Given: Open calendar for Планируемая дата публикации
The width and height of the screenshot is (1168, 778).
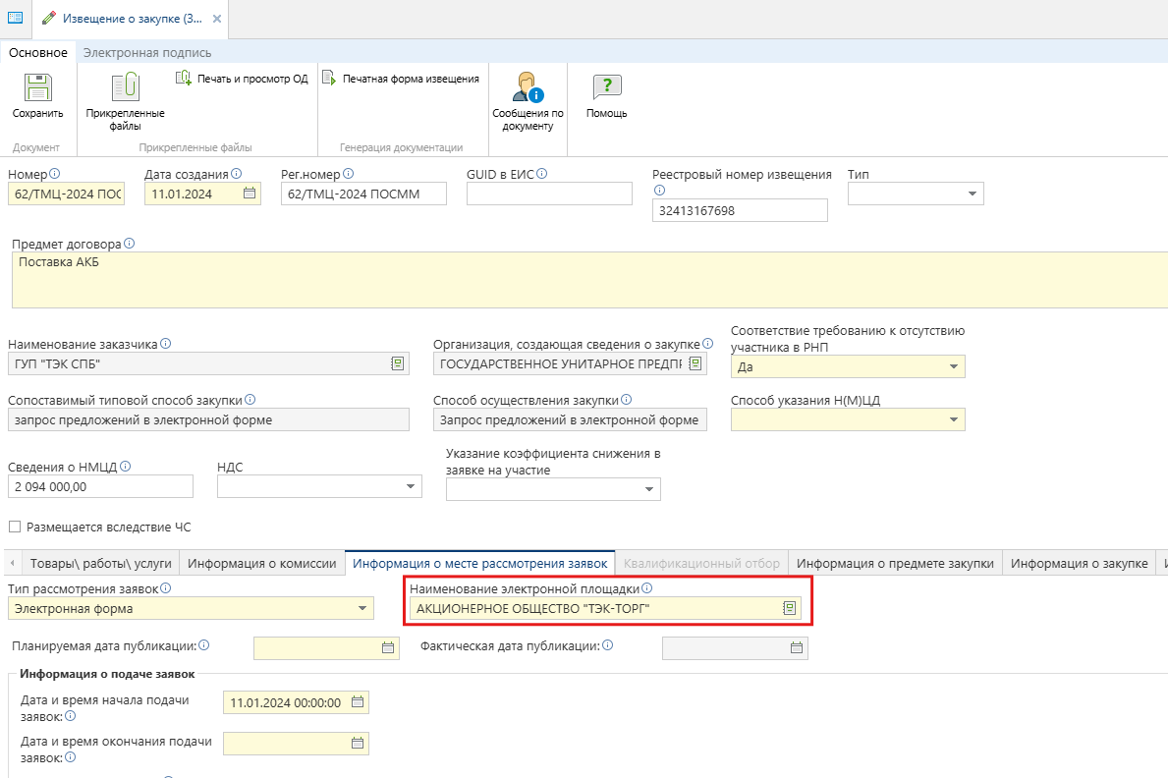Looking at the screenshot, I should click(x=388, y=647).
